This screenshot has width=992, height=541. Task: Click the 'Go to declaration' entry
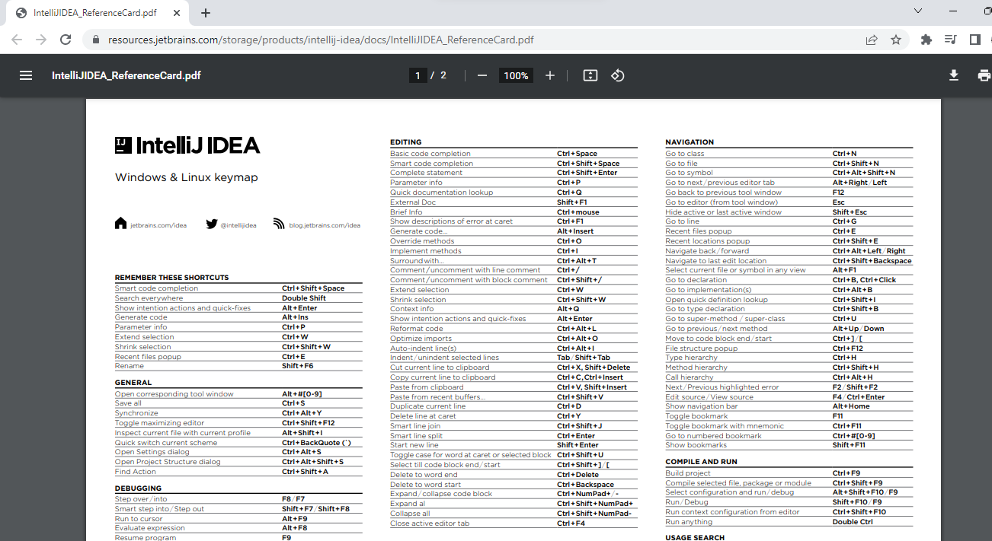click(696, 280)
